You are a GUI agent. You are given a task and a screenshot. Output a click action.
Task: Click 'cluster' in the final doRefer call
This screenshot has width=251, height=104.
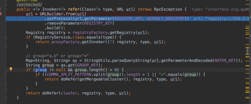[x=69, y=93]
